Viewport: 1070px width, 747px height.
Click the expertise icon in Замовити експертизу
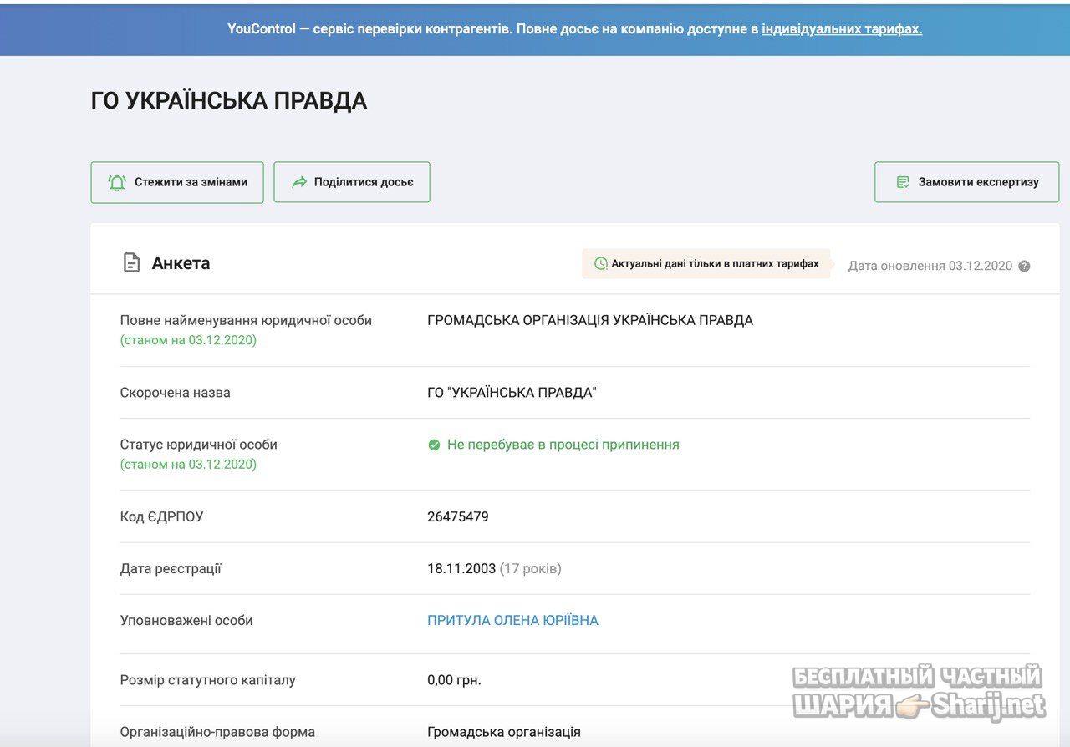(x=903, y=182)
